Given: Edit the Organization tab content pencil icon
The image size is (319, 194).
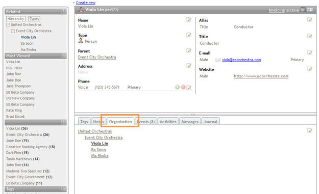Looking at the screenshot, I should tap(310, 130).
